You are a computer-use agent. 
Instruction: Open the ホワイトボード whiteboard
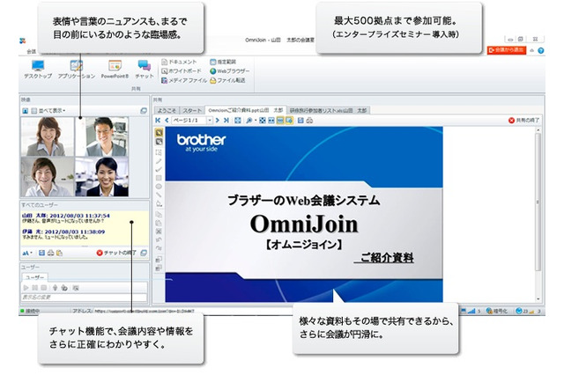(x=181, y=71)
